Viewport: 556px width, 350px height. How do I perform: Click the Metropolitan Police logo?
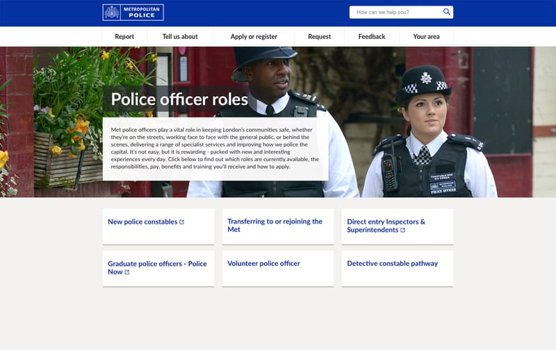pos(133,12)
